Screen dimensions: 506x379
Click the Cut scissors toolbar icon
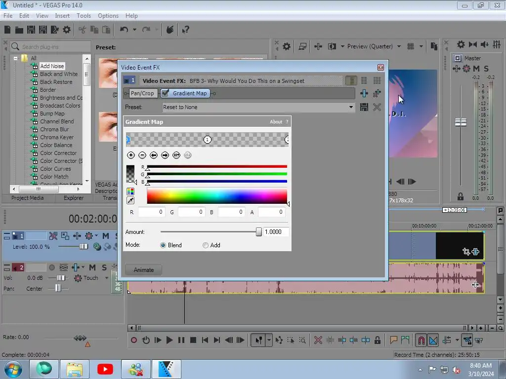[x=83, y=30]
